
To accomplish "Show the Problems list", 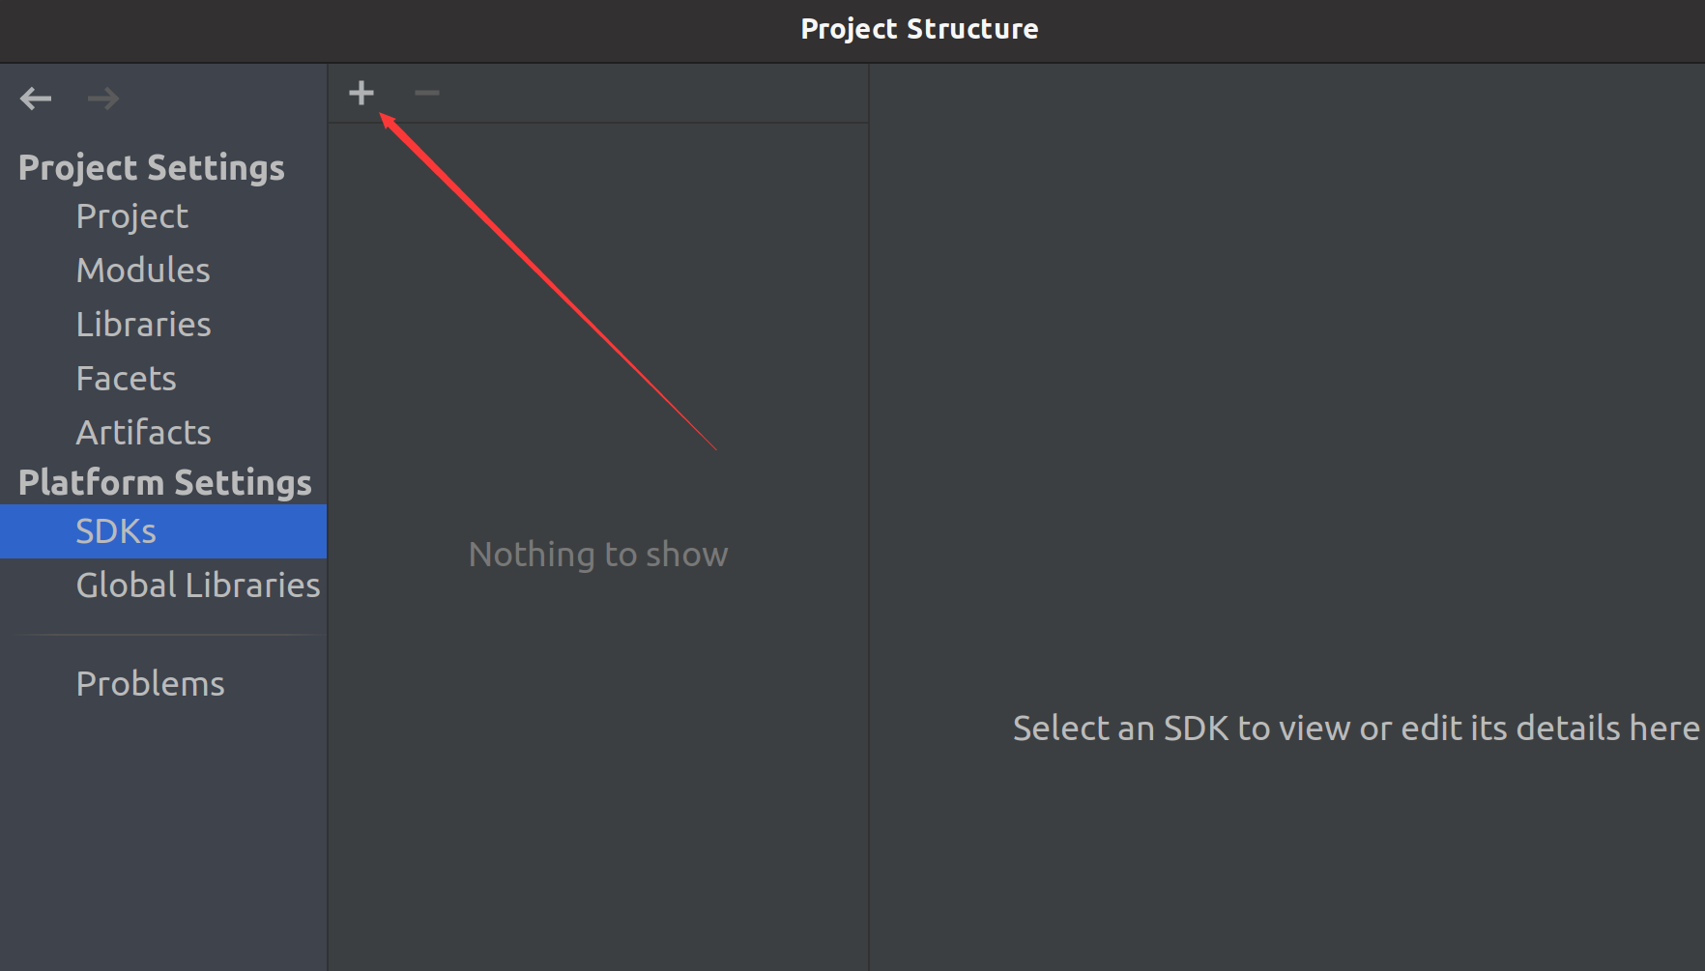I will (150, 684).
